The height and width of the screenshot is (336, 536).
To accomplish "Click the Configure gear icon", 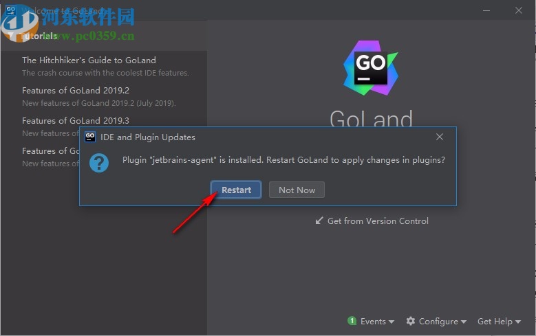I will (x=411, y=321).
